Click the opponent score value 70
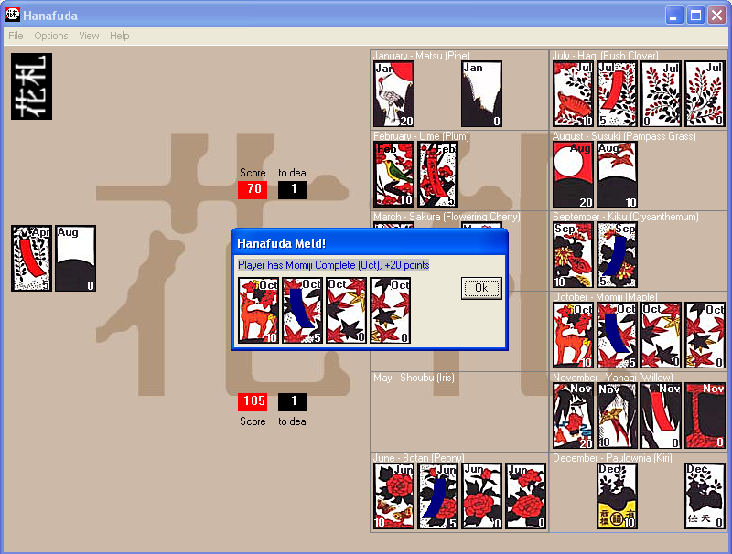 click(253, 189)
